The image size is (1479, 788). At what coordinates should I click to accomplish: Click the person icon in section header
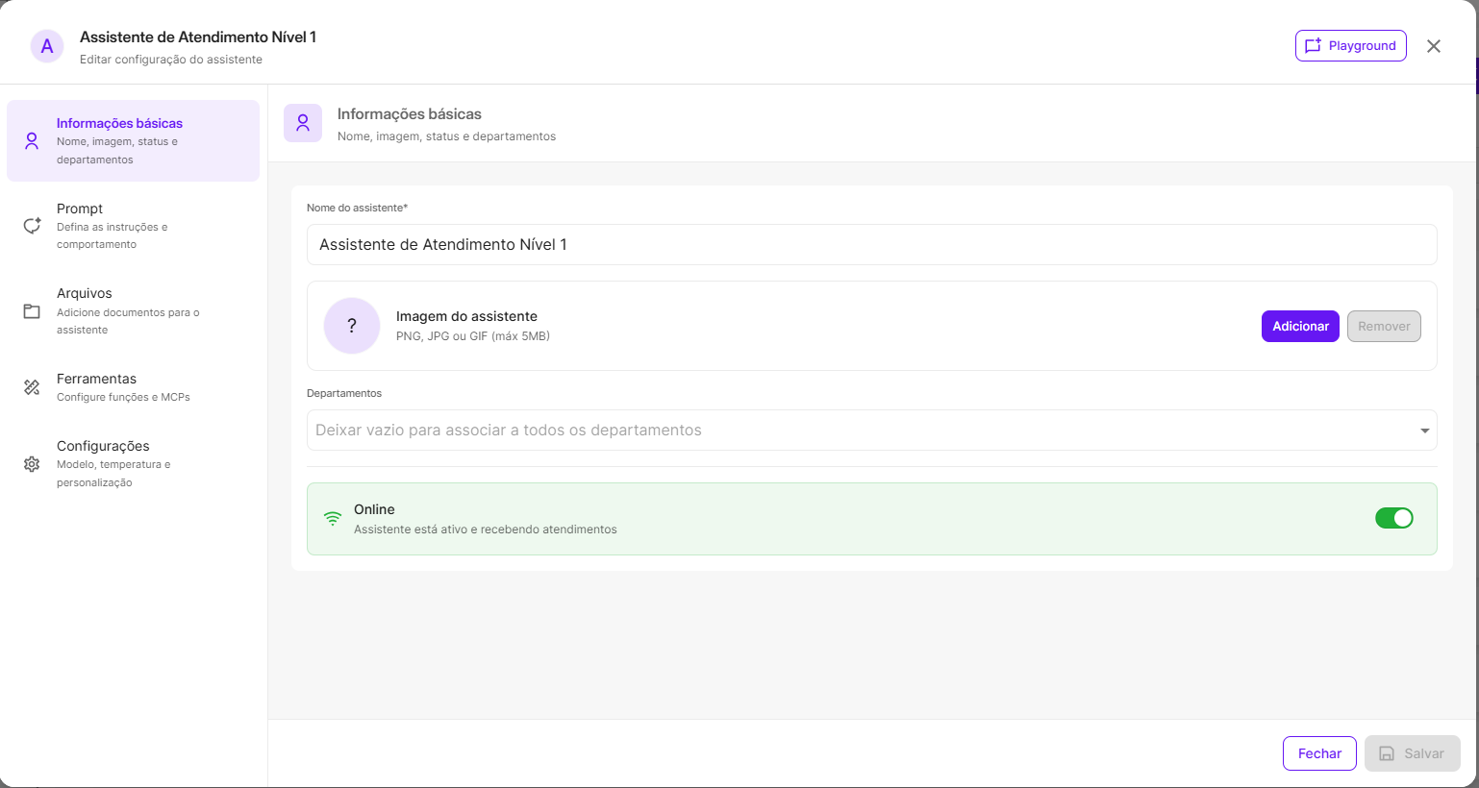[303, 123]
